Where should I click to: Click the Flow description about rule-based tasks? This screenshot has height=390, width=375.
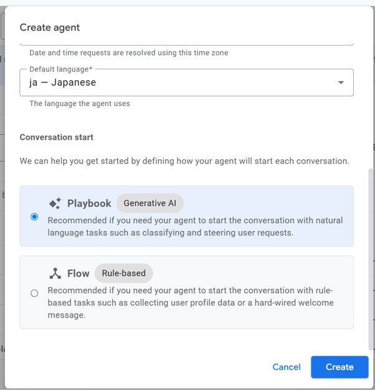[x=191, y=303]
